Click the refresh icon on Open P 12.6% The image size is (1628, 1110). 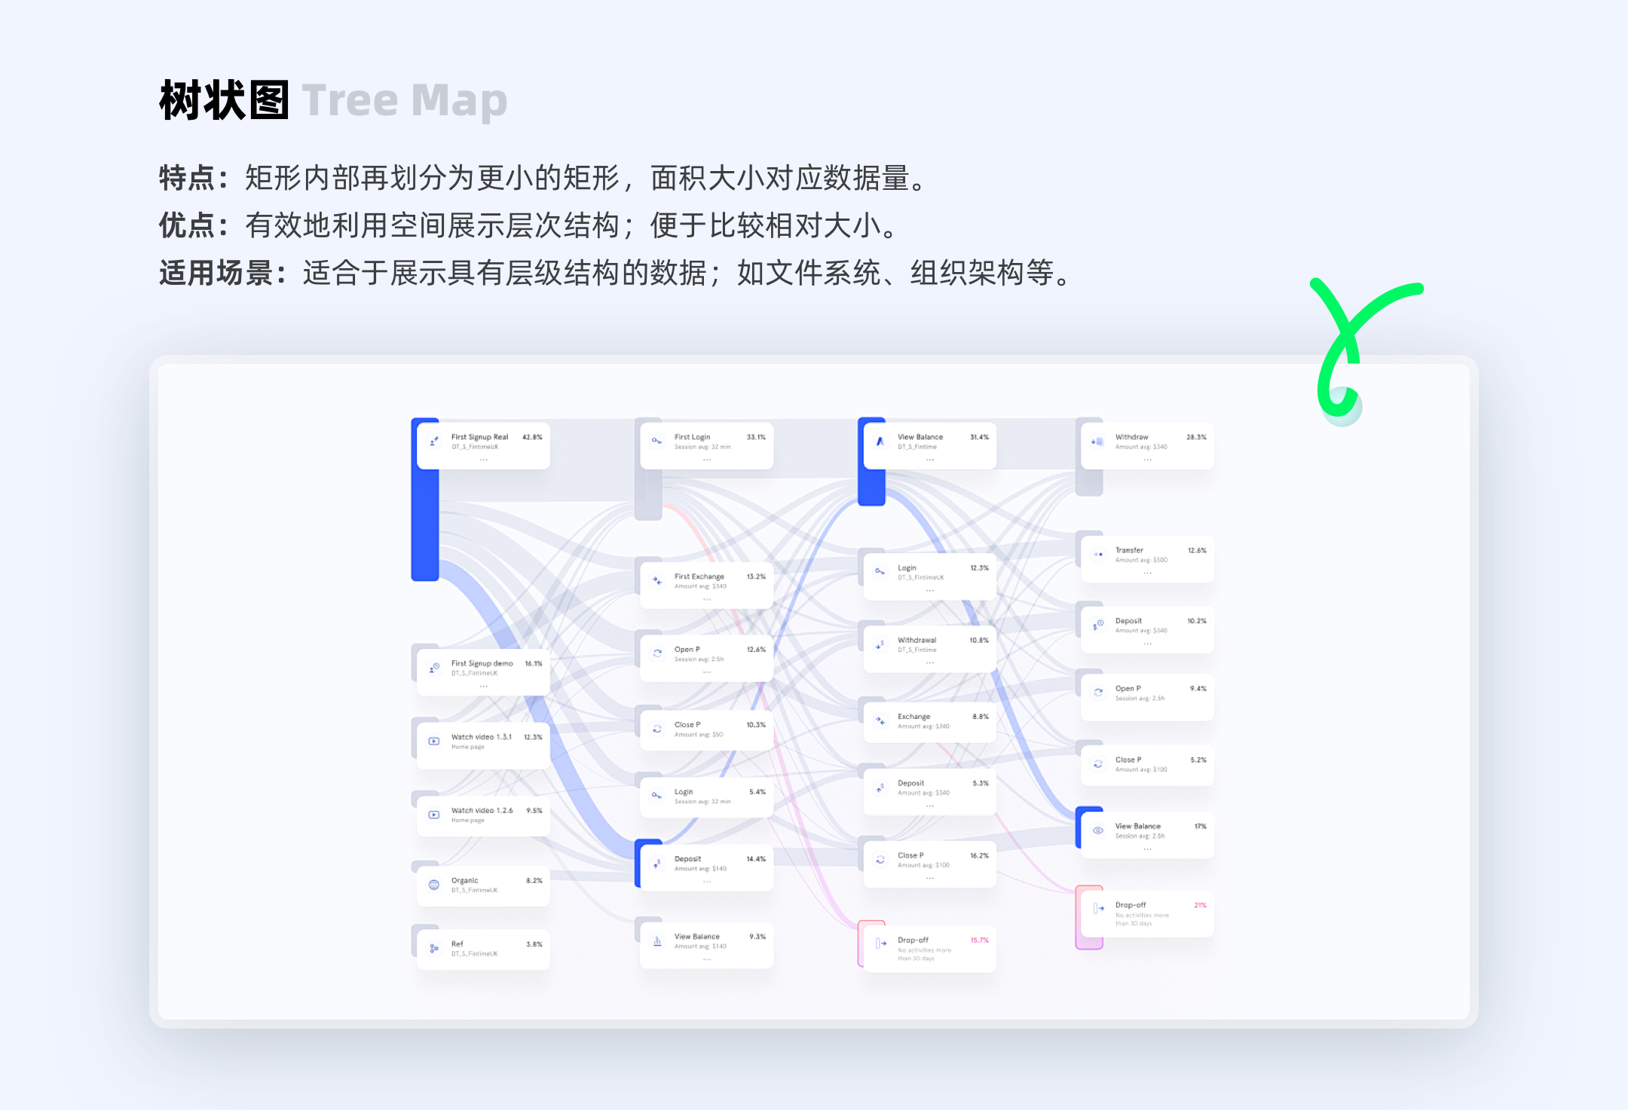(657, 653)
